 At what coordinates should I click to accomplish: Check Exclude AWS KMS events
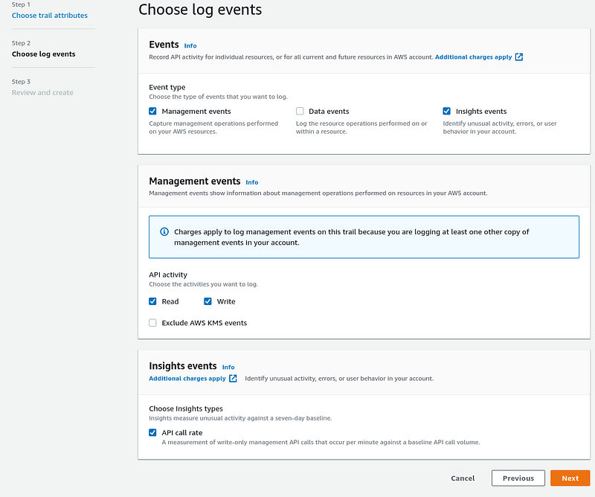152,323
